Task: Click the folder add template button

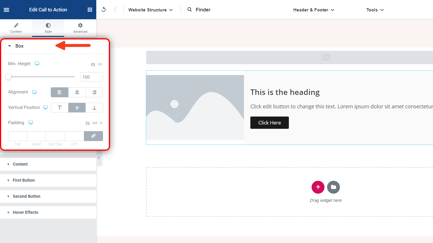Action: click(334, 187)
